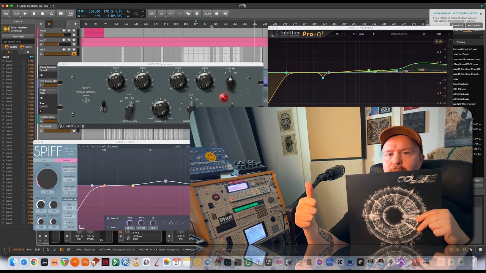Collapse the advanced section in SPIFF

pyautogui.click(x=69, y=199)
